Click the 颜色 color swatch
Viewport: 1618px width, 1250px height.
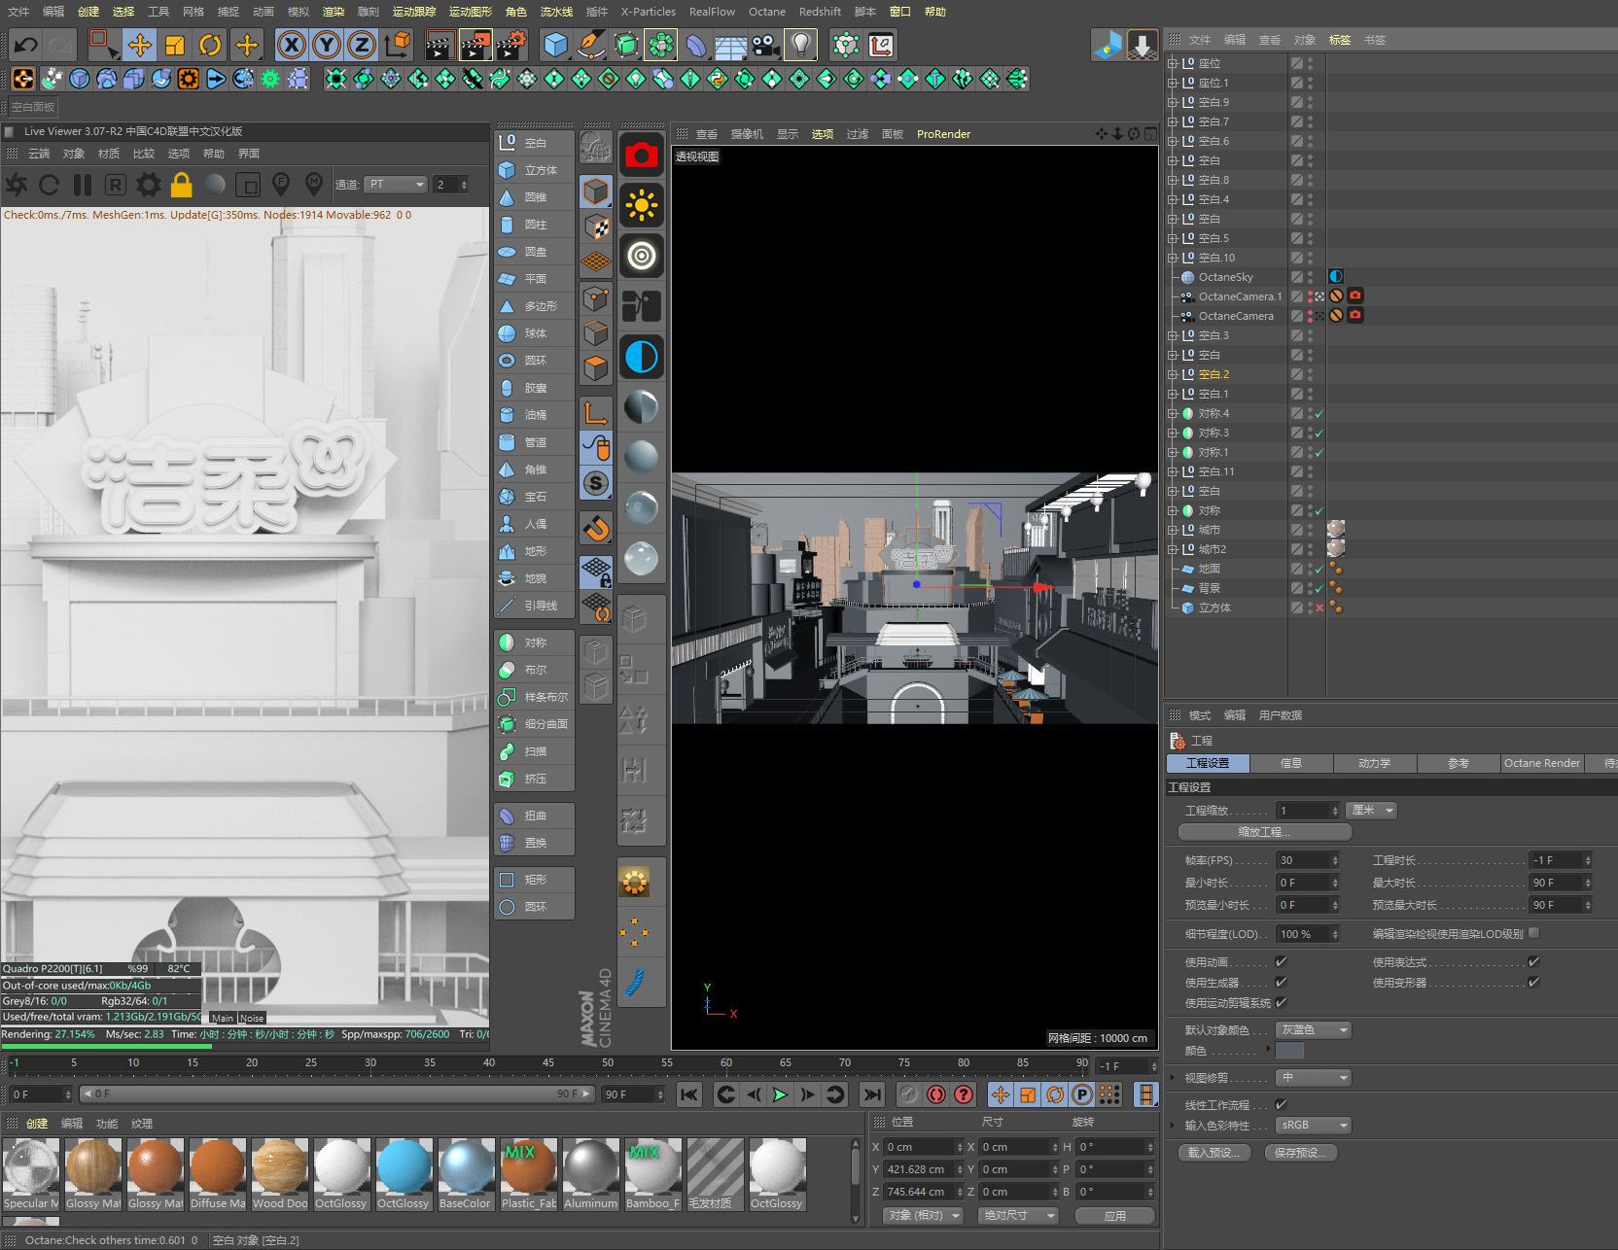click(x=1289, y=1051)
